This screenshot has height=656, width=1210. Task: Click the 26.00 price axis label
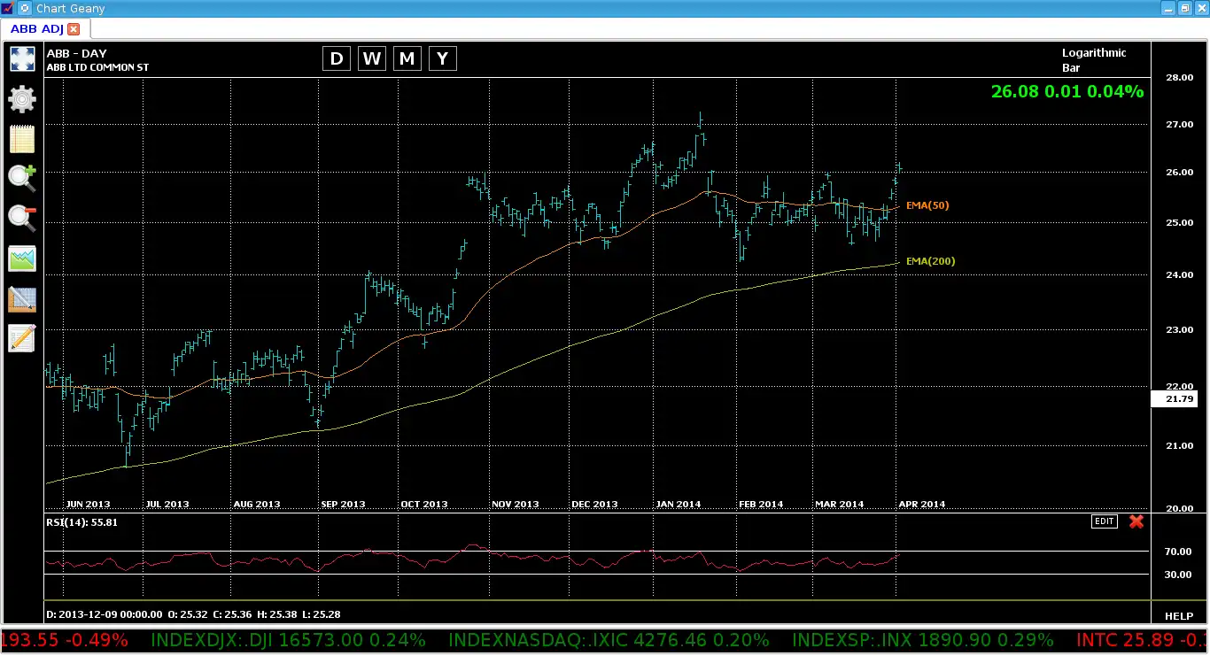tap(1179, 173)
